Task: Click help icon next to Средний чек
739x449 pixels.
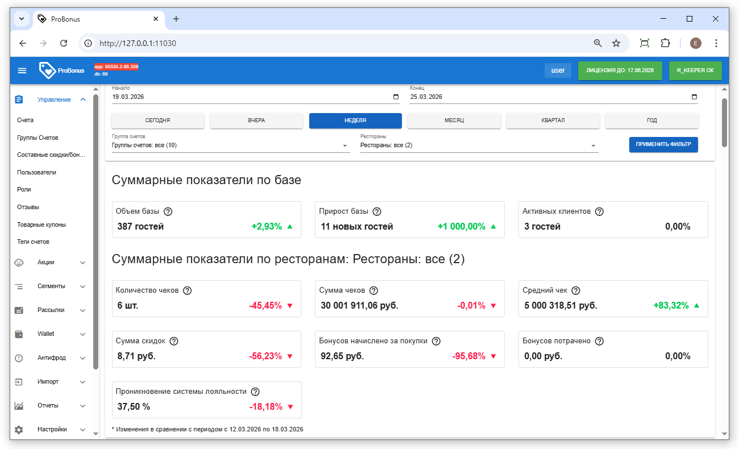Action: [x=575, y=290]
